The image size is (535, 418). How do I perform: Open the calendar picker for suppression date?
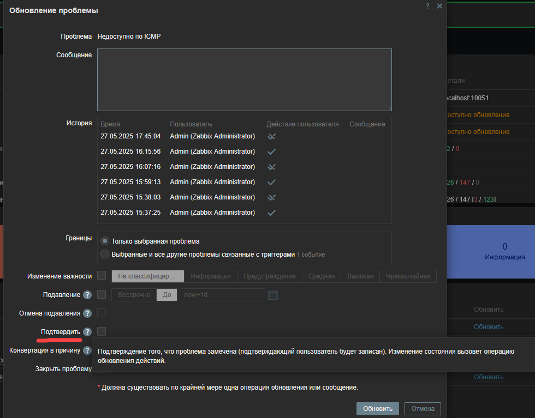click(x=273, y=295)
